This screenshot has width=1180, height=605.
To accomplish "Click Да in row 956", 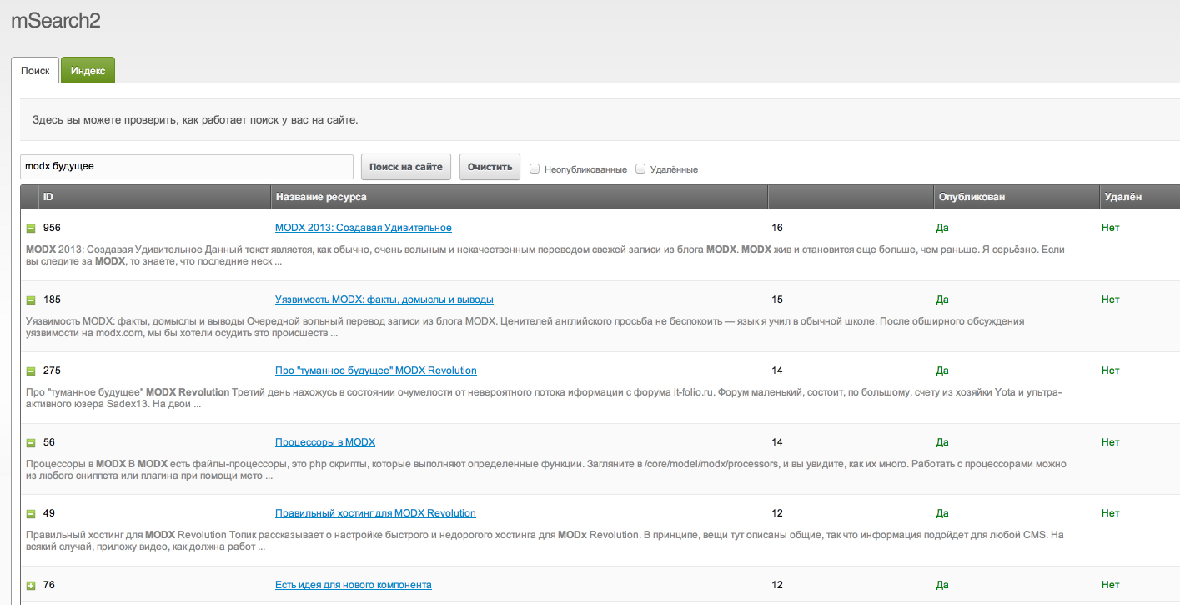I will point(943,228).
